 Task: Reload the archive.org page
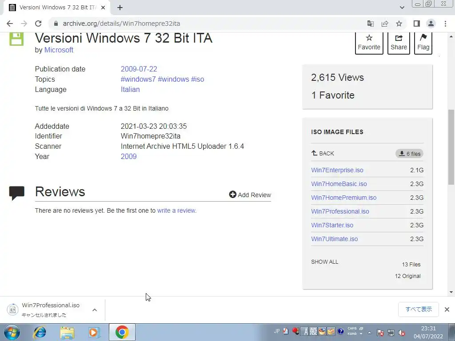pos(38,24)
